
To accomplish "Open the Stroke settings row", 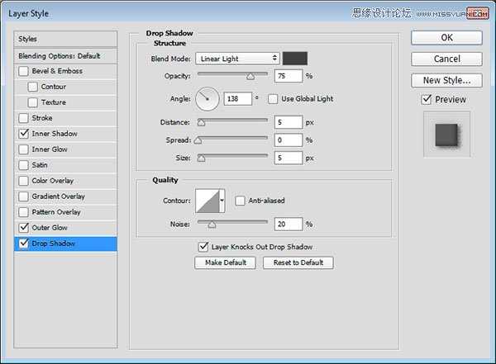I will [65, 118].
